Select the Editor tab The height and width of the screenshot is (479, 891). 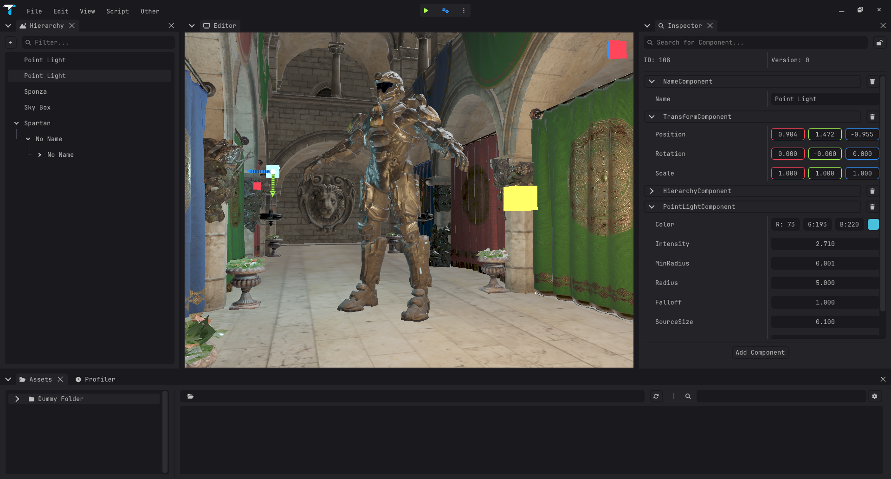pos(220,26)
